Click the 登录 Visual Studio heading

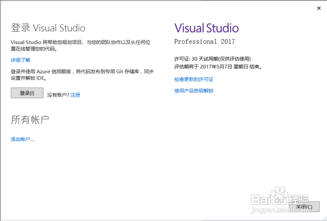[48, 28]
